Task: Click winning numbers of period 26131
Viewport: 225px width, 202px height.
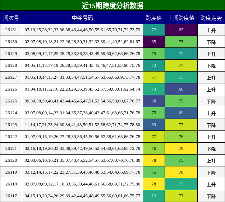Action: pyautogui.click(x=82, y=30)
